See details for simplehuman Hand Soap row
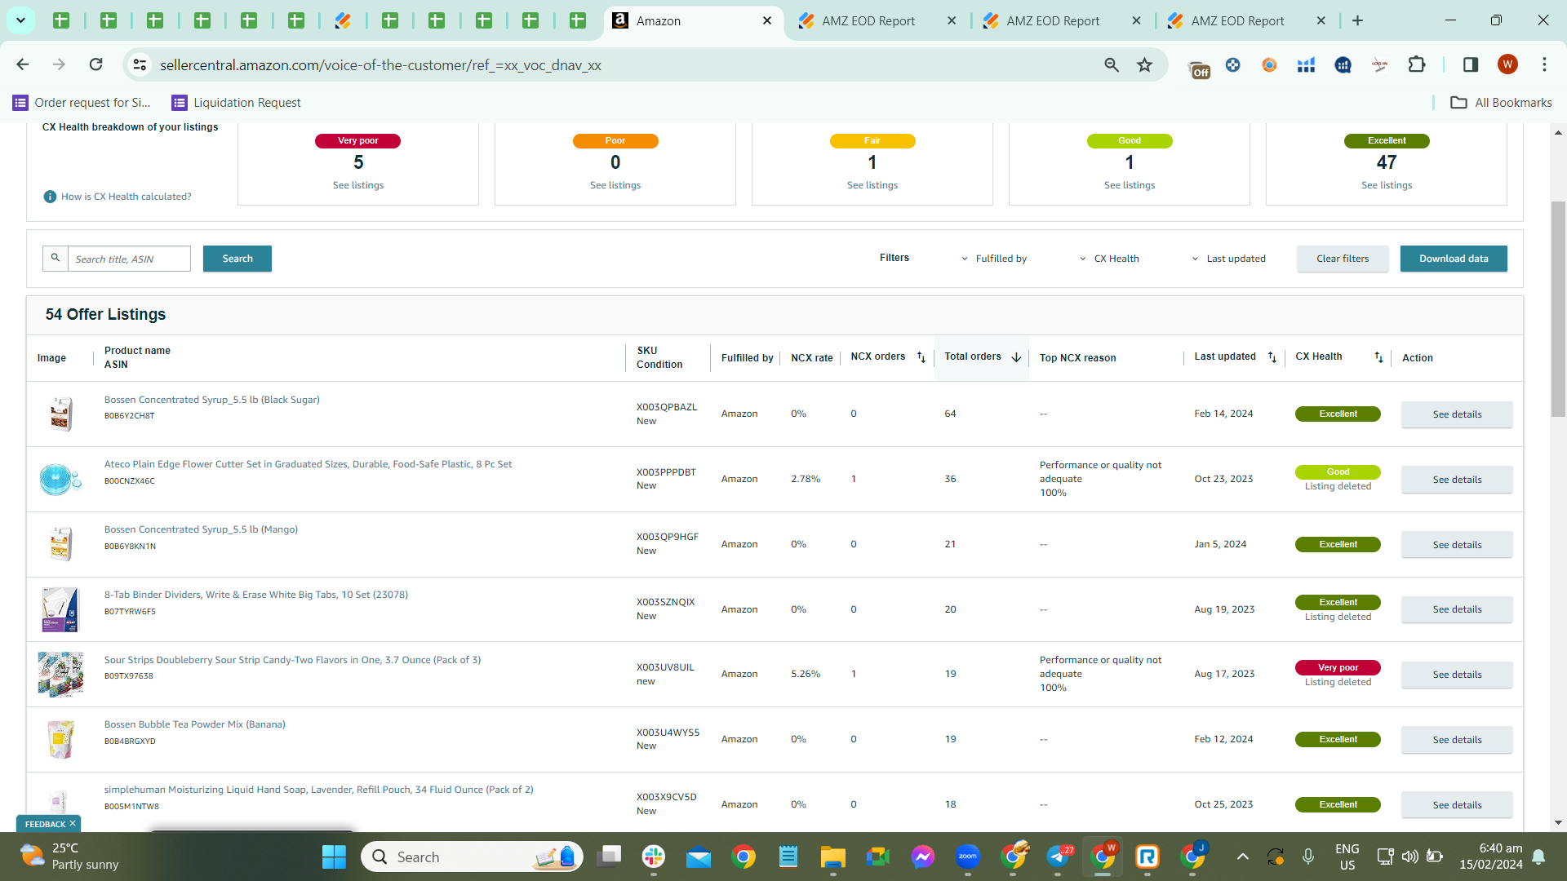The image size is (1567, 881). point(1457,805)
